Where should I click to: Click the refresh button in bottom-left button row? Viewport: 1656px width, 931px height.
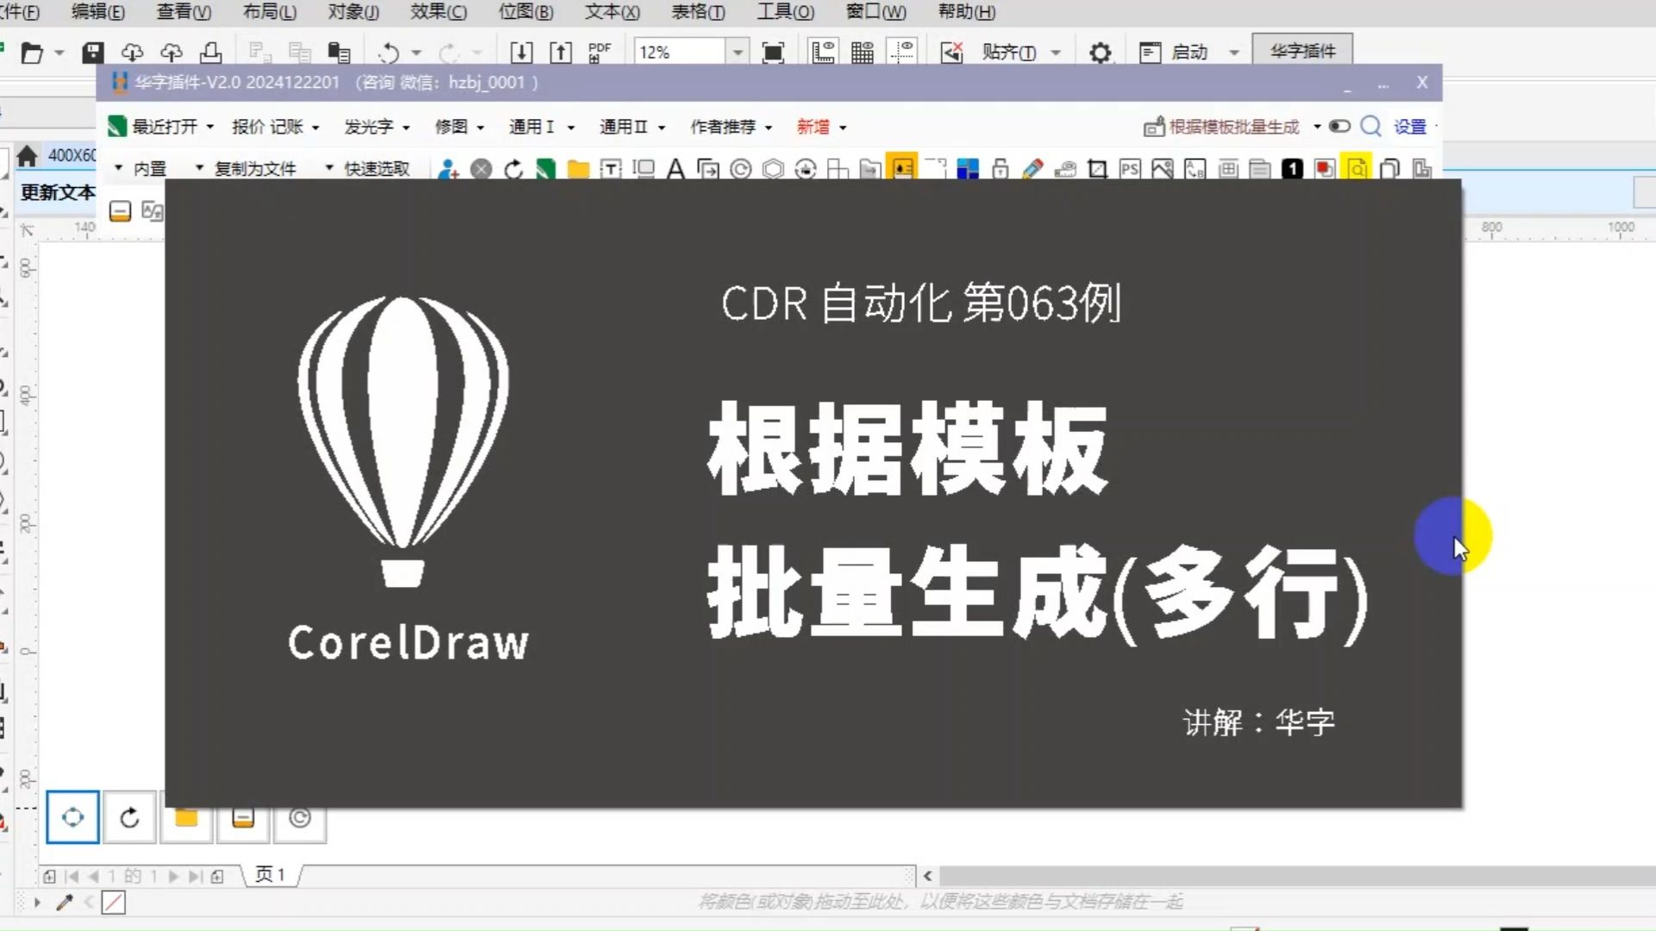129,816
